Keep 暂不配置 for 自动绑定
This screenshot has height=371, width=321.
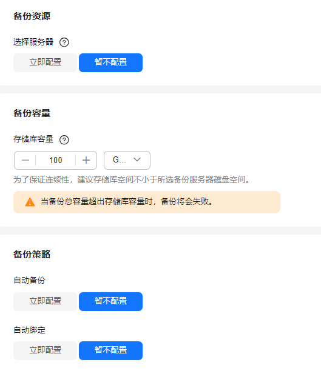tap(110, 350)
